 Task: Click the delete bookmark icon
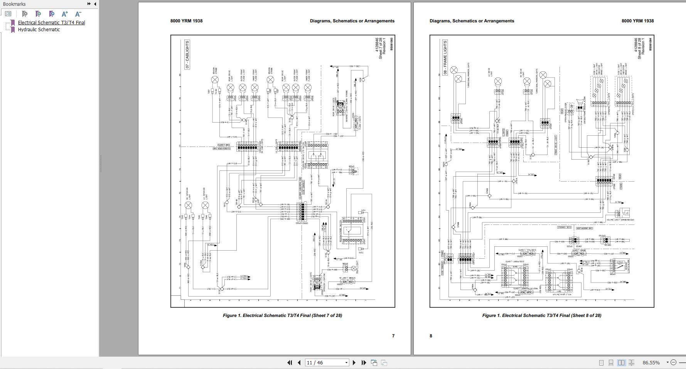pyautogui.click(x=24, y=14)
